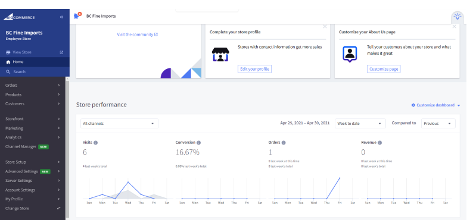Click the Conversion info icon

199,143
